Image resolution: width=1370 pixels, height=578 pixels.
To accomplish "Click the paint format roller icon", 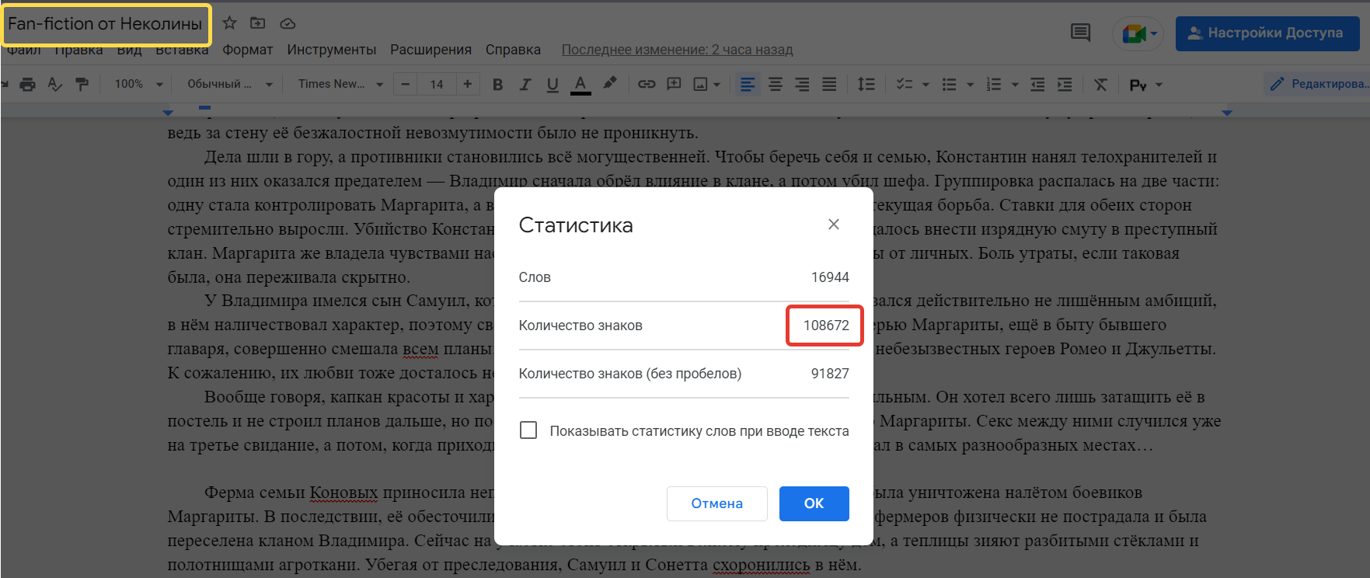I will pos(82,85).
